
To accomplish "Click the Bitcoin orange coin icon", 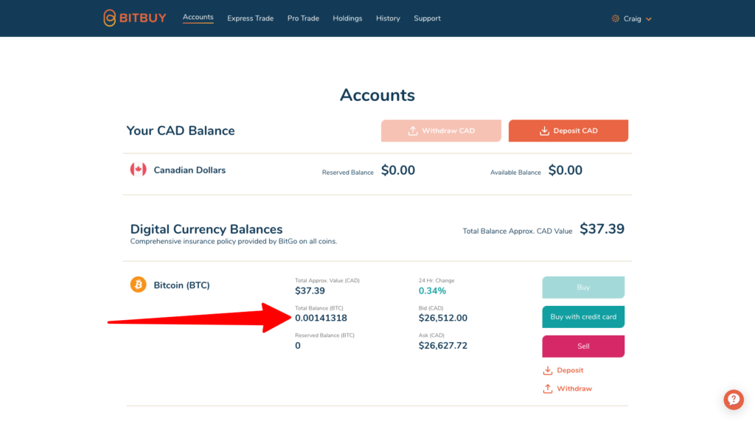I will (x=138, y=285).
